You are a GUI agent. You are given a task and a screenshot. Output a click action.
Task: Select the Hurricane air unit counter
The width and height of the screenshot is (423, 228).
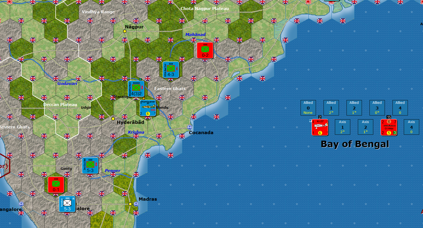[148, 108]
